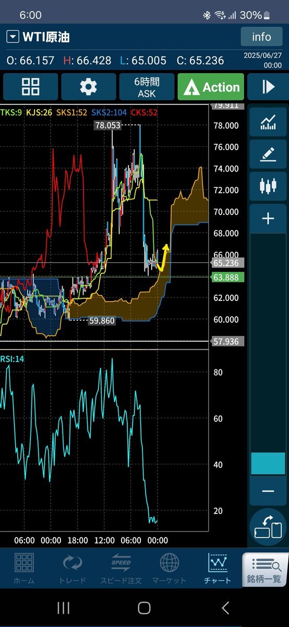Open the 銘柄一覧 symbol list
The image size is (289, 627).
click(266, 569)
